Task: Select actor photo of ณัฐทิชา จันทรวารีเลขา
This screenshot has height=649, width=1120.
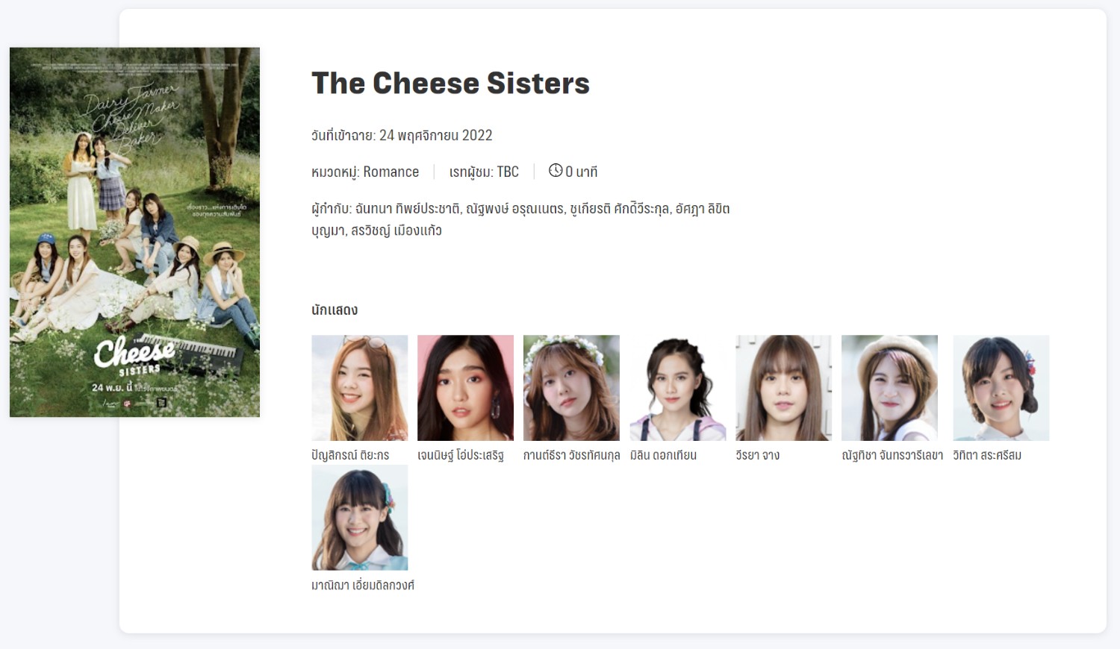Action: (x=889, y=388)
